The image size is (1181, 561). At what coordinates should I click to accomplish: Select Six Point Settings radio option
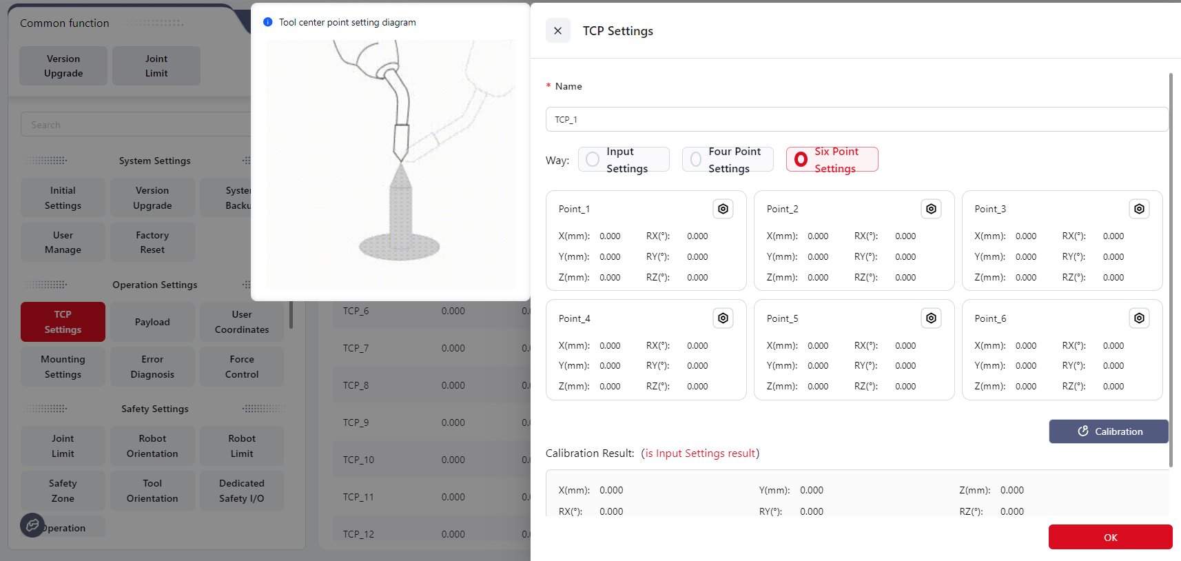pos(801,160)
